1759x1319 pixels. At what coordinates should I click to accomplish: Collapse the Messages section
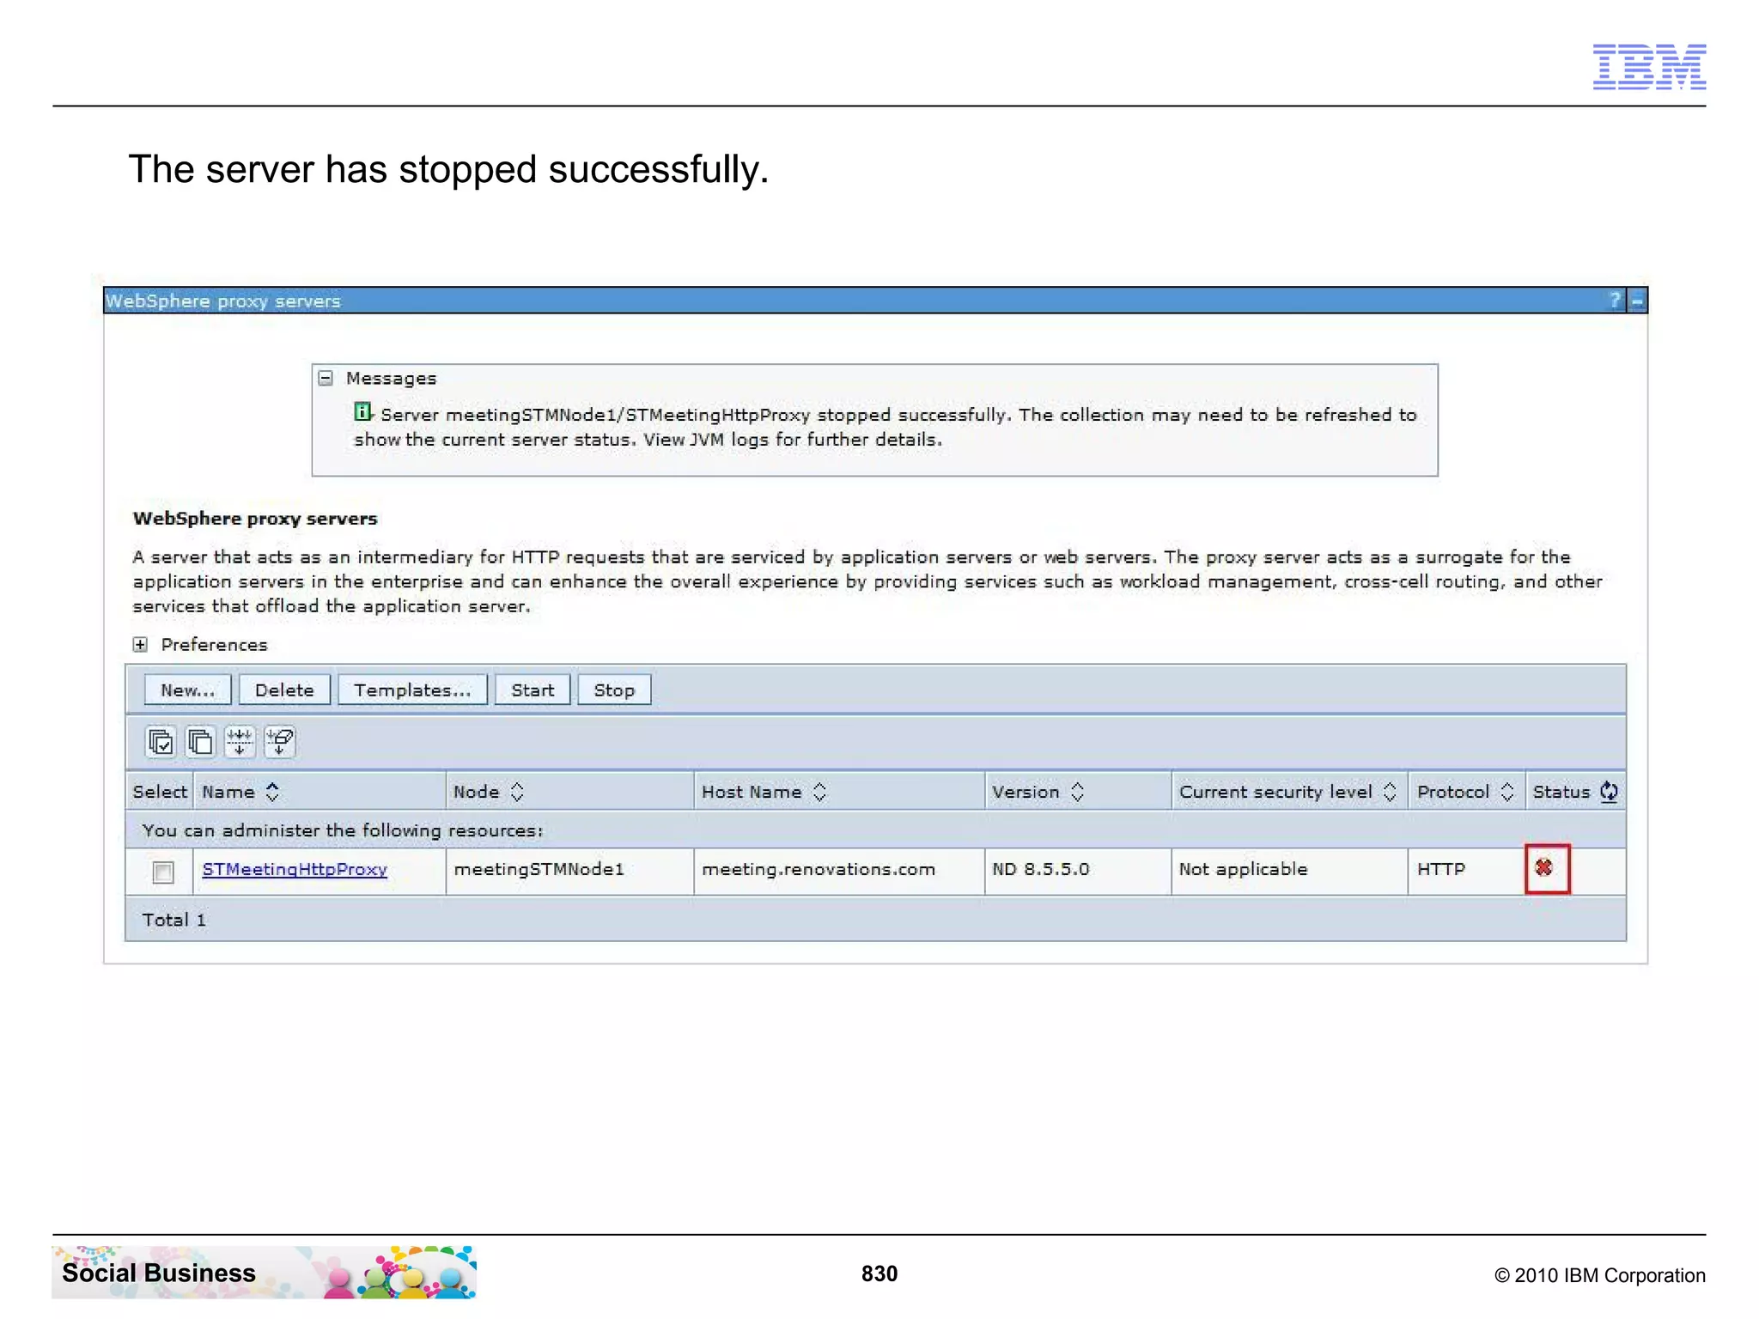(326, 379)
